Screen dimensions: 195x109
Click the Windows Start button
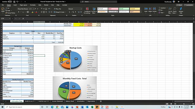click(2, 107)
